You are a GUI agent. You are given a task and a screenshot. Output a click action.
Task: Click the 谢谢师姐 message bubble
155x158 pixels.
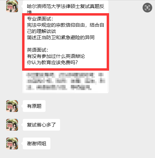click(x=37, y=143)
